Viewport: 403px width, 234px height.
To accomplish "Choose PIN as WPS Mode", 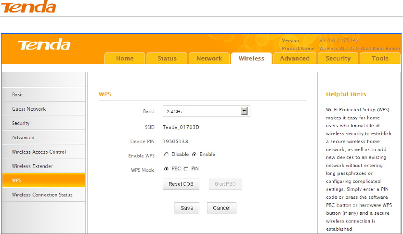I will (186, 169).
